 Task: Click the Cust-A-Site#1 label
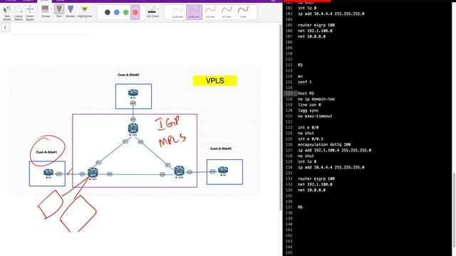tap(46, 152)
